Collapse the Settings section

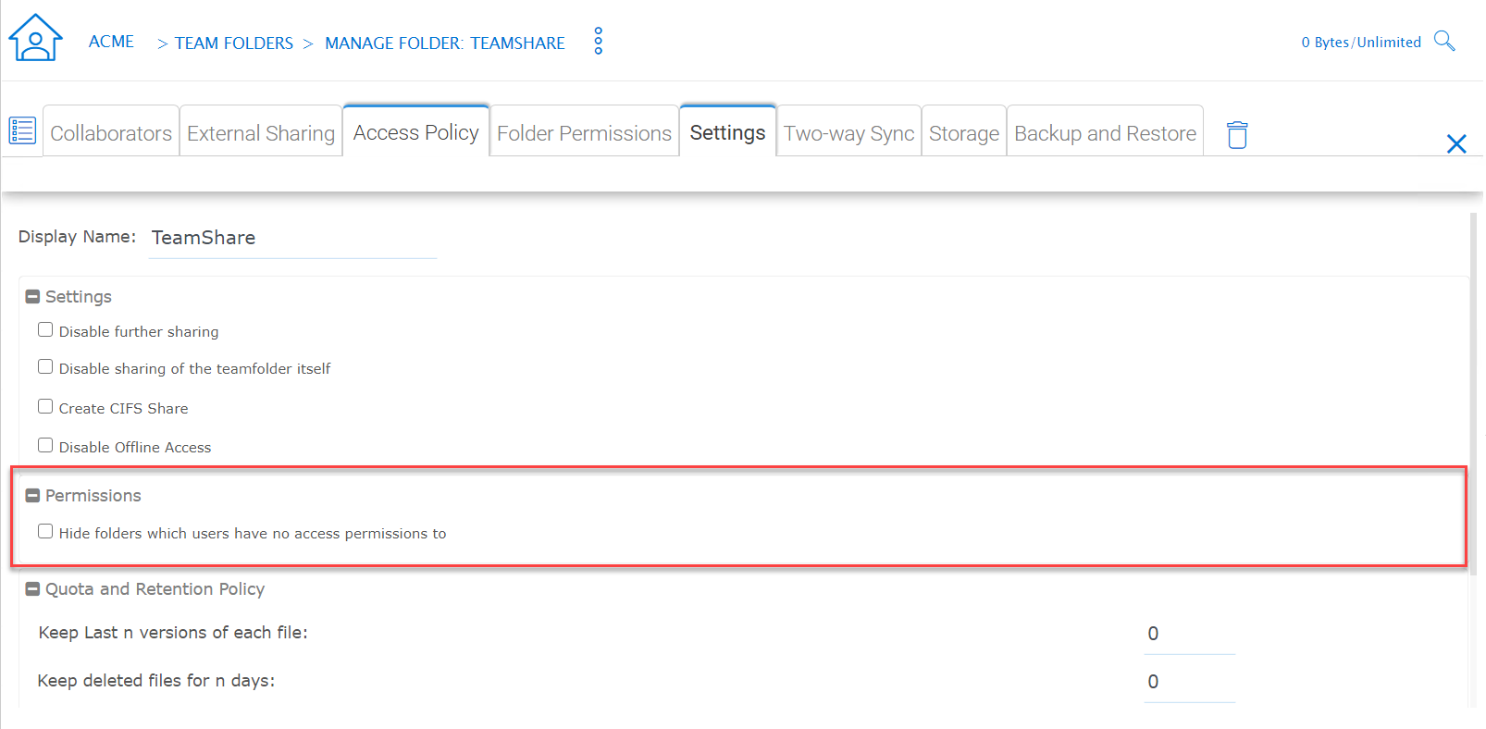click(32, 297)
